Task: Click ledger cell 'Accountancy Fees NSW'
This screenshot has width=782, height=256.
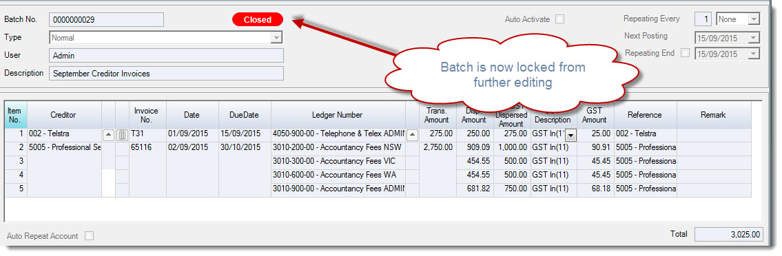Action: pyautogui.click(x=338, y=148)
